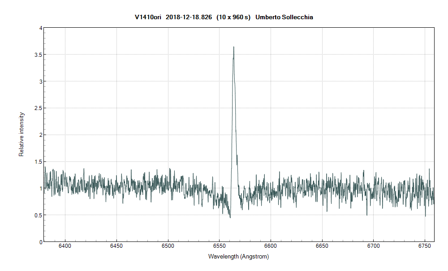Click the 6550 wavelength tick label
Image resolution: width=448 pixels, height=271 pixels.
pyautogui.click(x=219, y=246)
